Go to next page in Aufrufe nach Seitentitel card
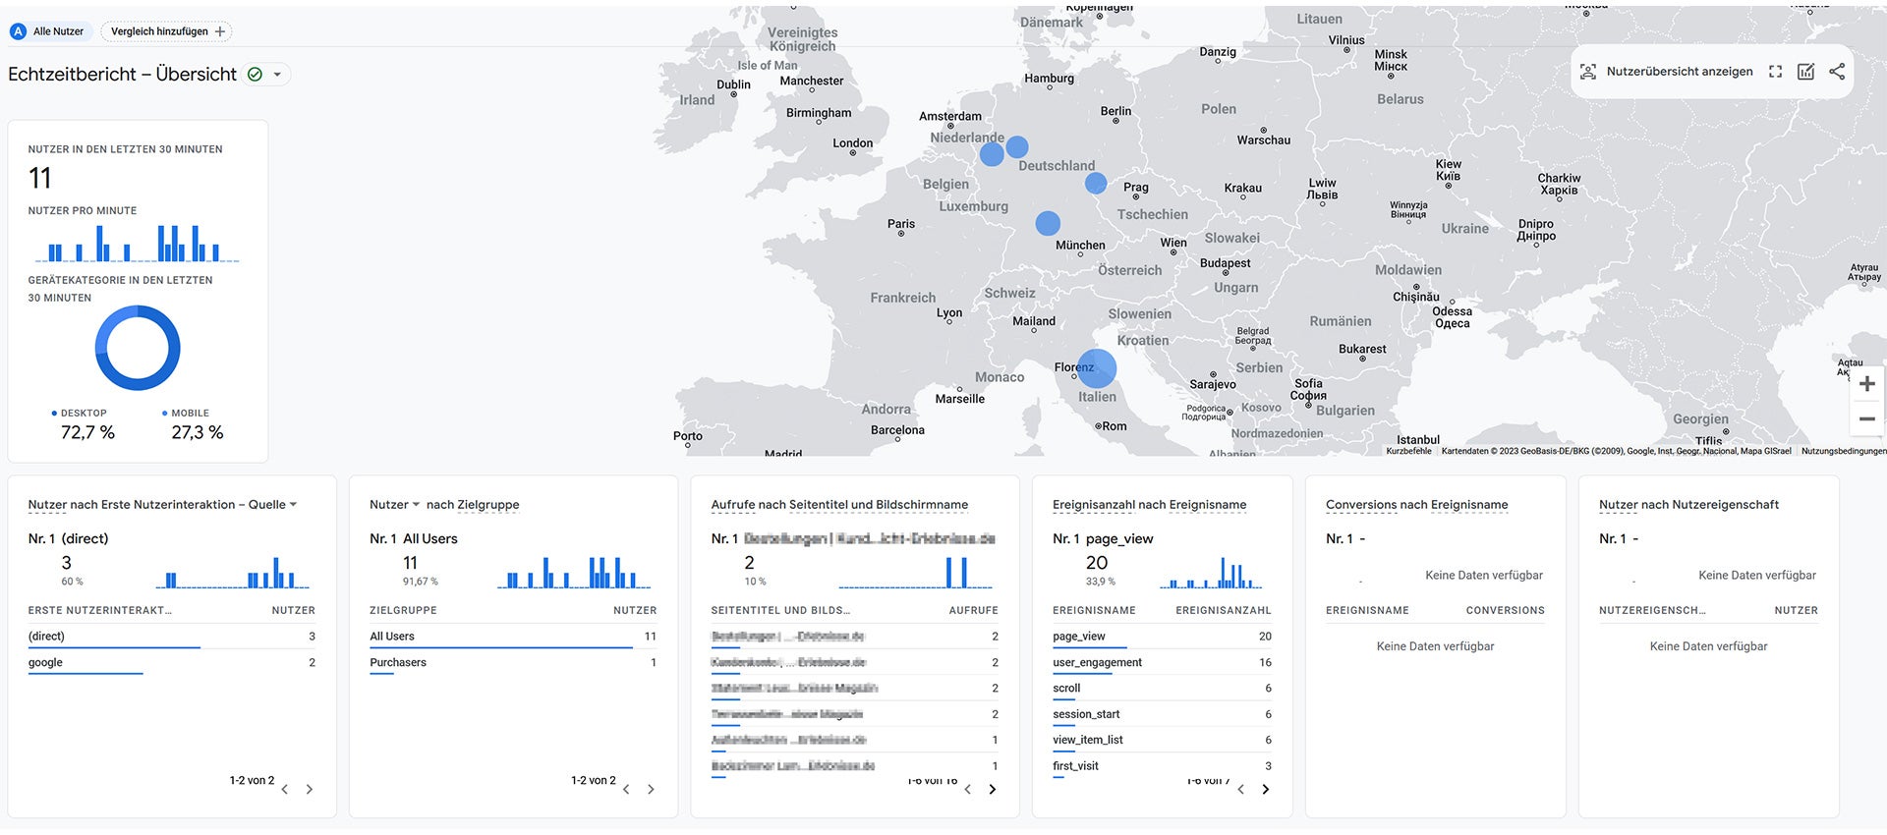The width and height of the screenshot is (1887, 835). 993,789
